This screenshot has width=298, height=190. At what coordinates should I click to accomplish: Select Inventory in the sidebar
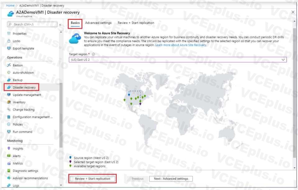tap(19, 102)
